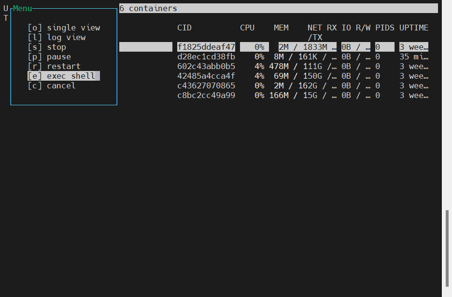The width and height of the screenshot is (452, 297).
Task: Click the 6 containers status bar
Action: pos(278,8)
